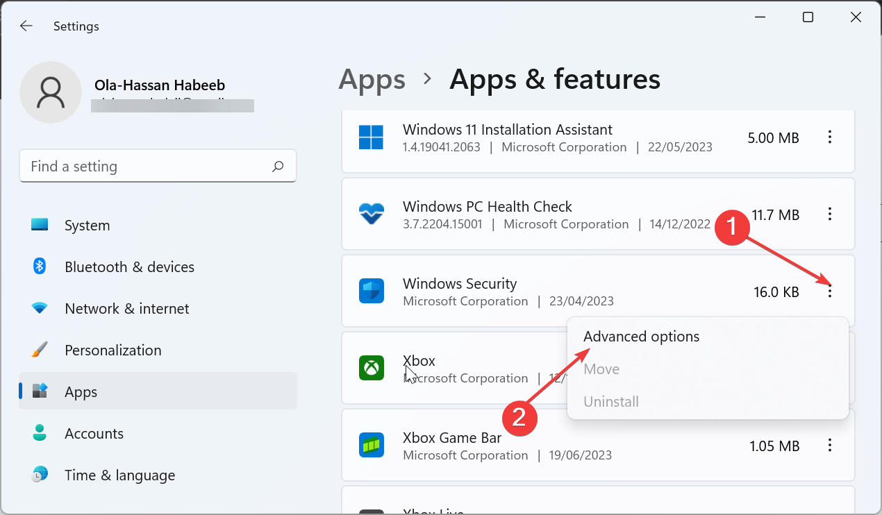Open System settings category
The height and width of the screenshot is (515, 882).
click(x=158, y=226)
